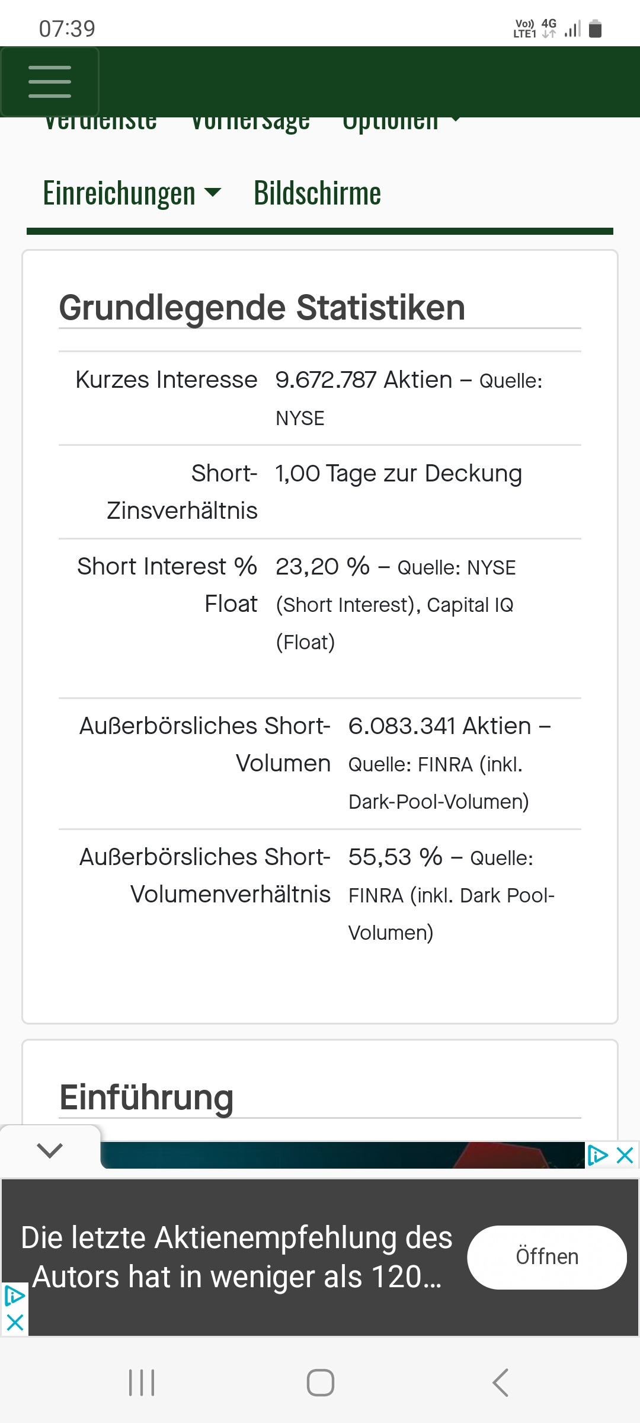This screenshot has height=1423, width=640.
Task: Dismiss the bottom ad with X icon
Action: [x=14, y=1323]
